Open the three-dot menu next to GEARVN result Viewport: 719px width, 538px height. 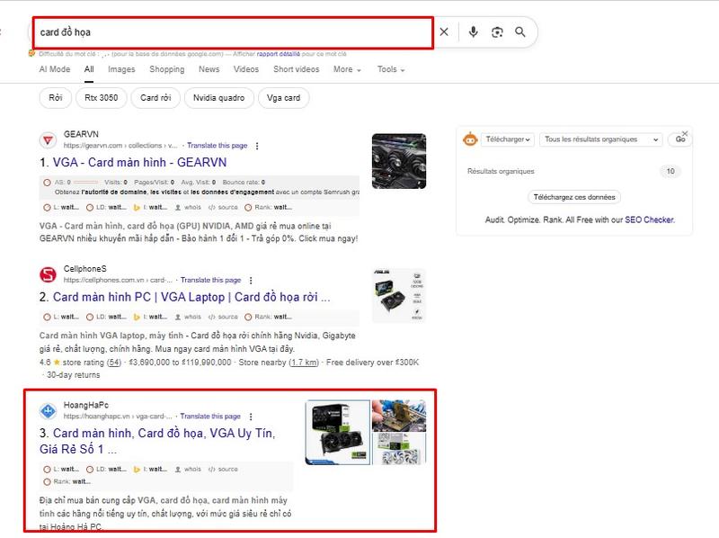(257, 146)
